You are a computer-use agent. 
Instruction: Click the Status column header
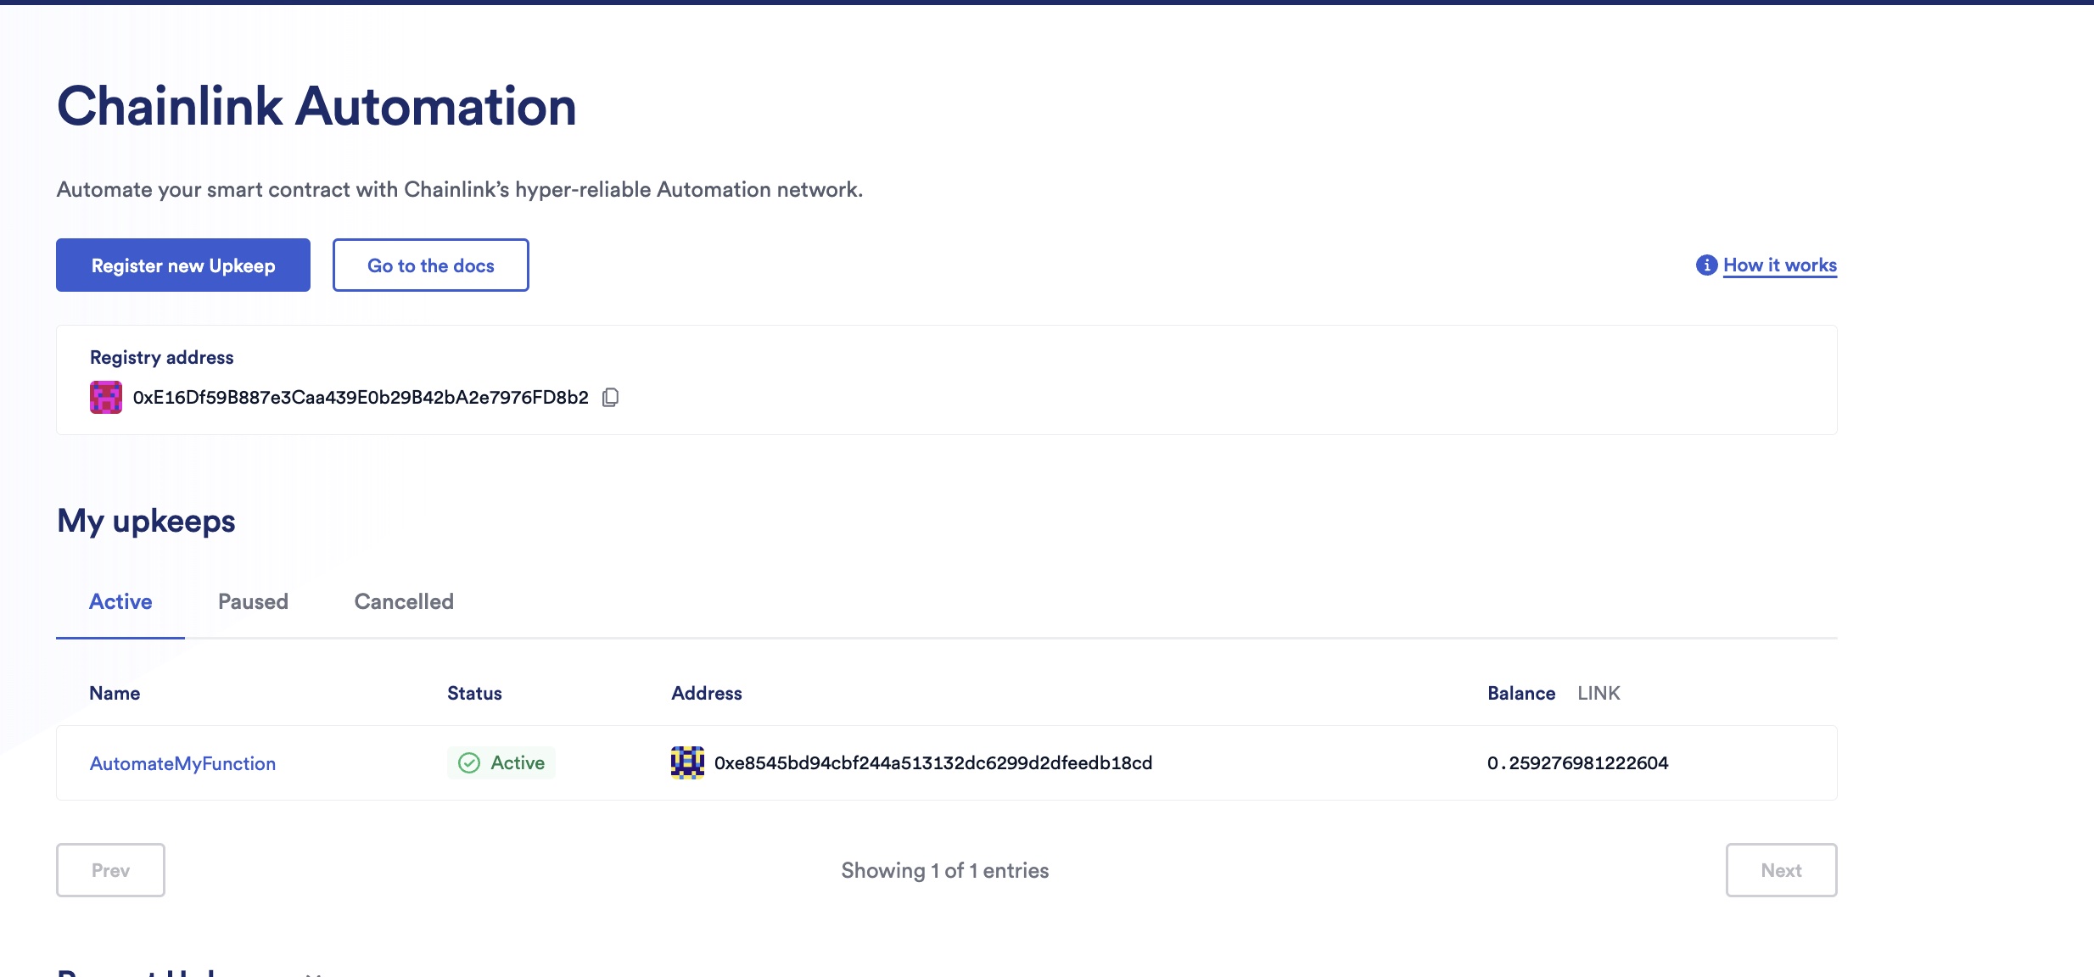point(474,693)
